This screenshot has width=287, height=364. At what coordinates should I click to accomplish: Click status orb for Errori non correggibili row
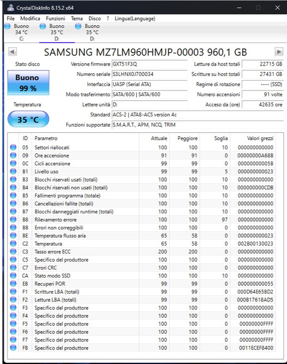pos(13,227)
